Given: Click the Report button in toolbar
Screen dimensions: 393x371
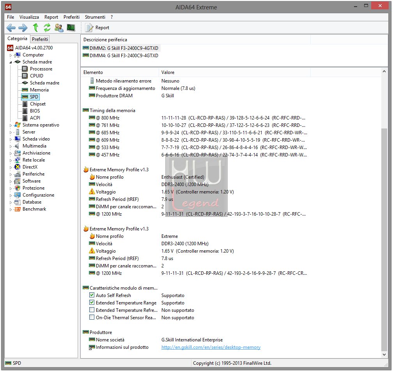Looking at the screenshot, I should point(97,28).
